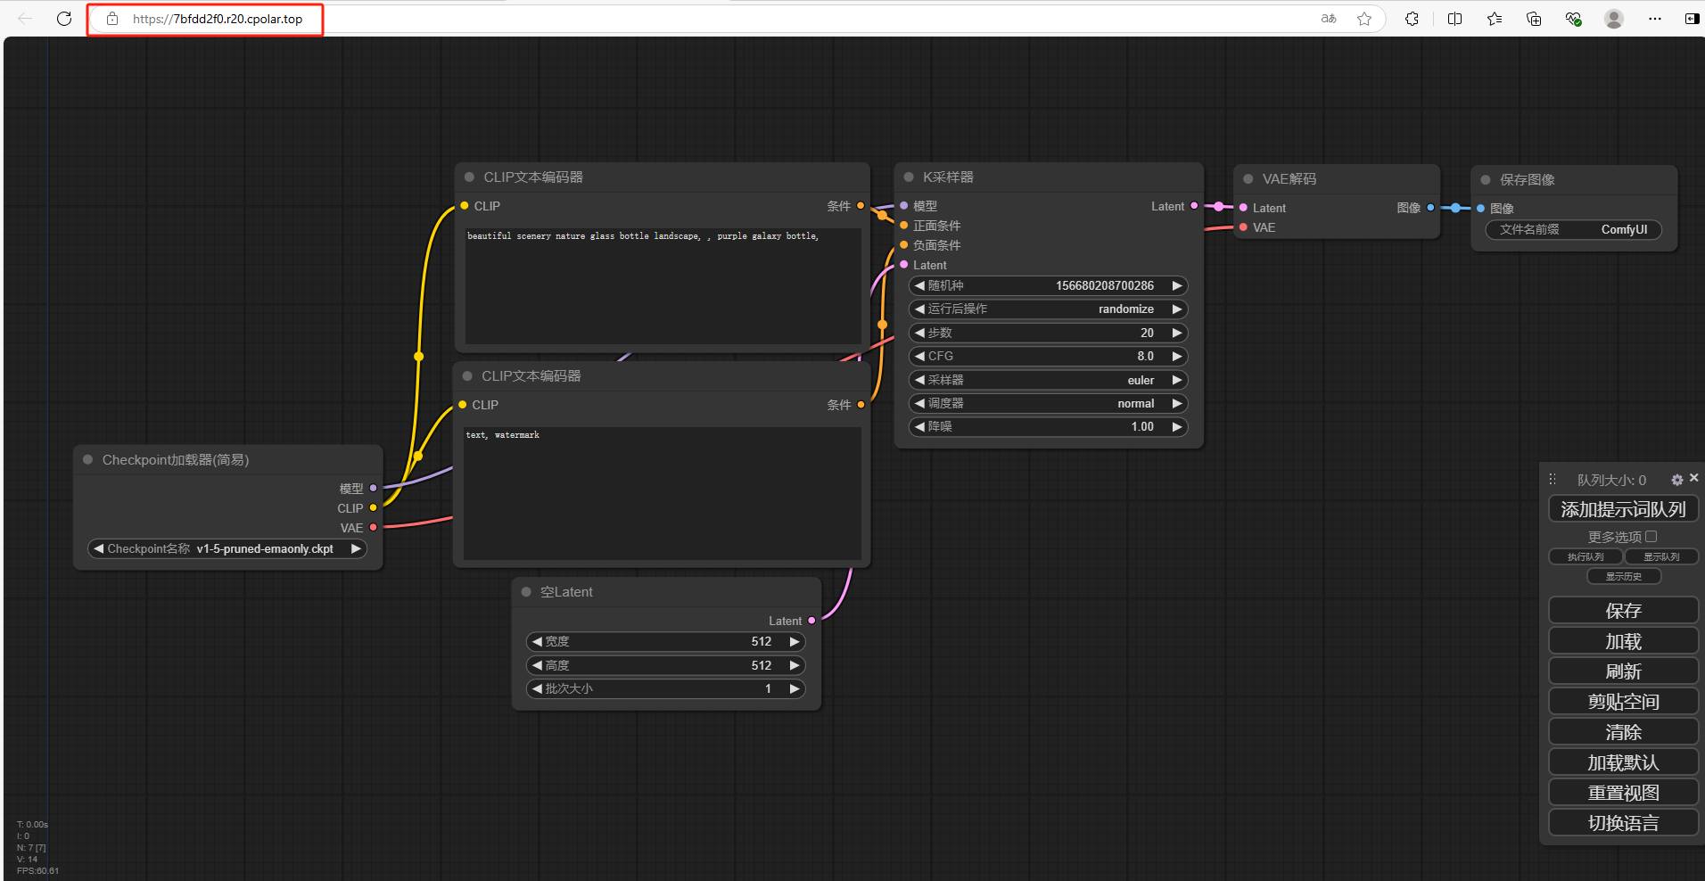Toggle split screen browser icon
The height and width of the screenshot is (881, 1705).
[x=1454, y=19]
